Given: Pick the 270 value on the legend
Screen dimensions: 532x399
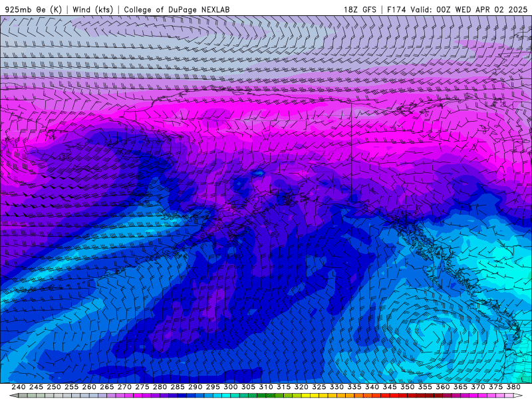Looking at the screenshot, I should [x=124, y=387].
